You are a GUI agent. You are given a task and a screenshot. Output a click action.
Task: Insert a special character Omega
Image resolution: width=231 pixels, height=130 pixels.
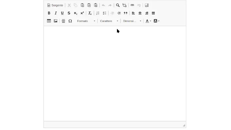click(70, 21)
